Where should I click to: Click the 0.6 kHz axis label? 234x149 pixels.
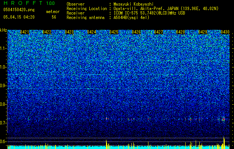coord(3,142)
